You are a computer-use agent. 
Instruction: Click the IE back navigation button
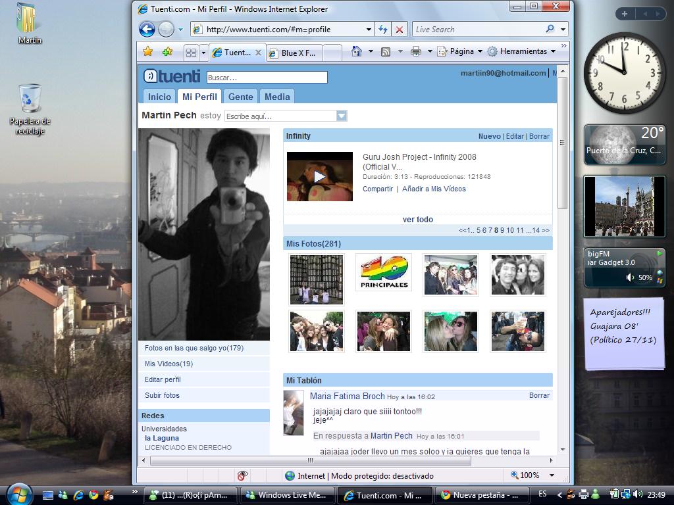pyautogui.click(x=147, y=29)
